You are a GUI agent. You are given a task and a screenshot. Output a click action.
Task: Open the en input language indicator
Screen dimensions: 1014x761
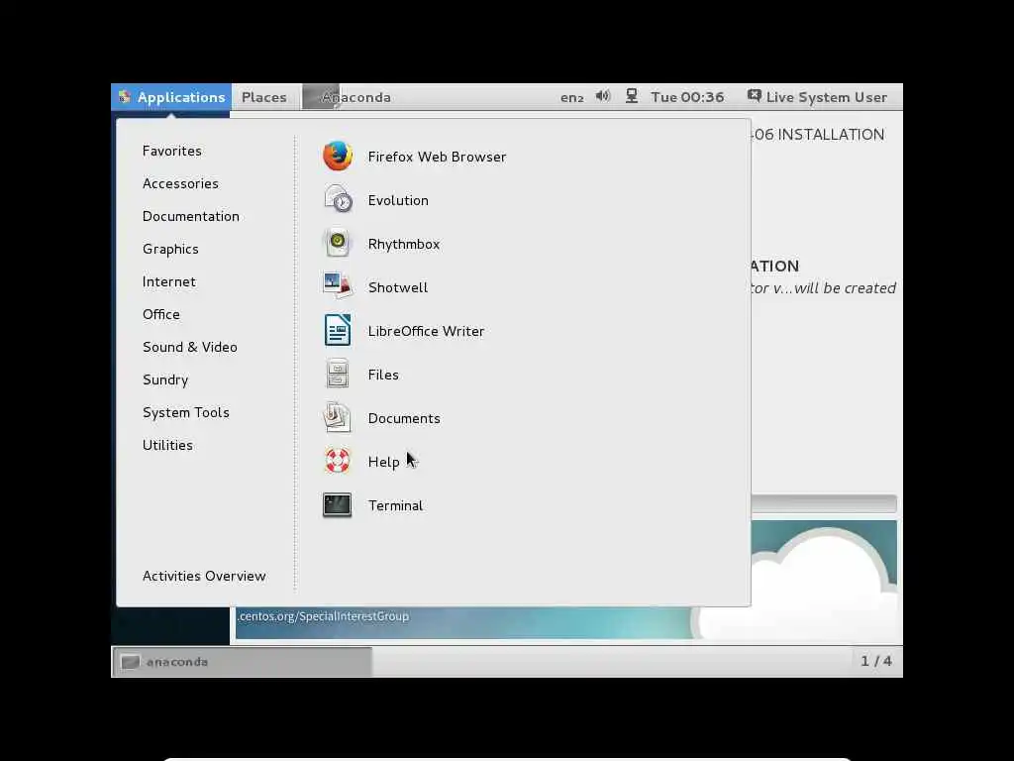[x=571, y=97]
